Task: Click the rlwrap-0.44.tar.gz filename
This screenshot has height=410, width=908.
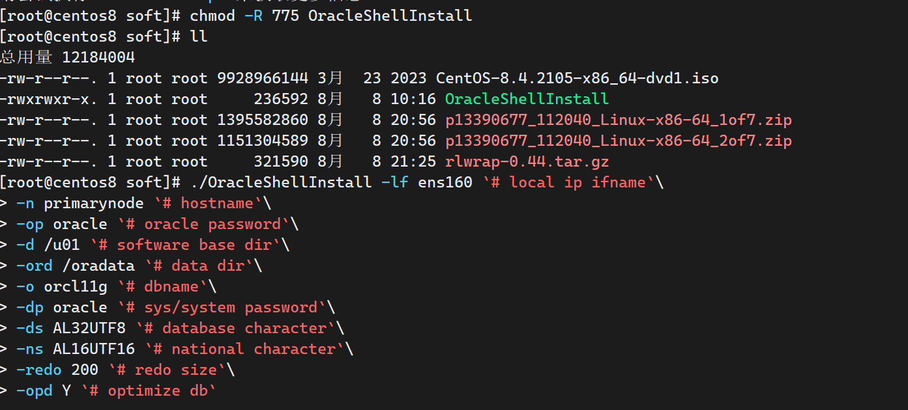Action: (527, 162)
